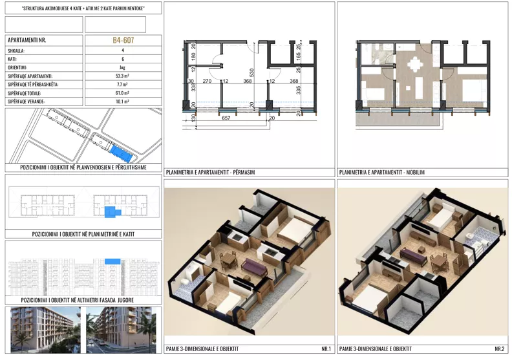This screenshot has height=355, width=512.
Task: Click the 'SIPËRFAQE TË PËRBASHKËTA:' label
Action: [x=33, y=84]
